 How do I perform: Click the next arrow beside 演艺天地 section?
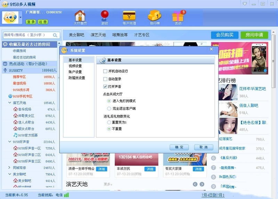pos(202,184)
